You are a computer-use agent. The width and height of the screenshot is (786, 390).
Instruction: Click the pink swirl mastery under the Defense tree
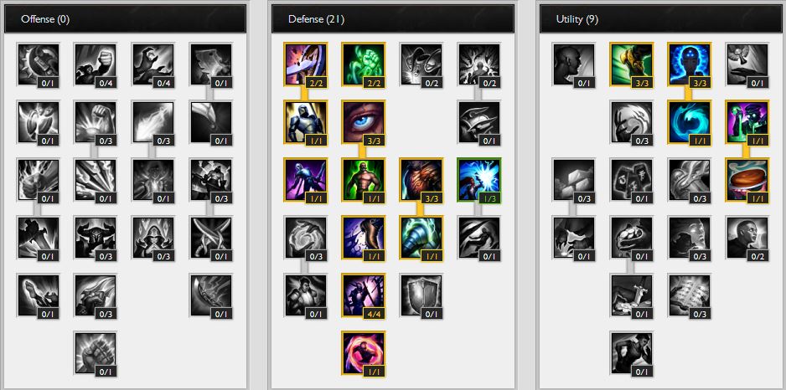click(x=364, y=353)
